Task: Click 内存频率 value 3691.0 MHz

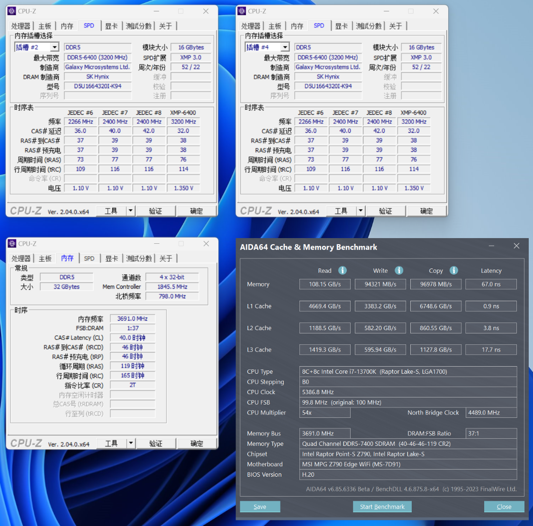Action: point(133,318)
